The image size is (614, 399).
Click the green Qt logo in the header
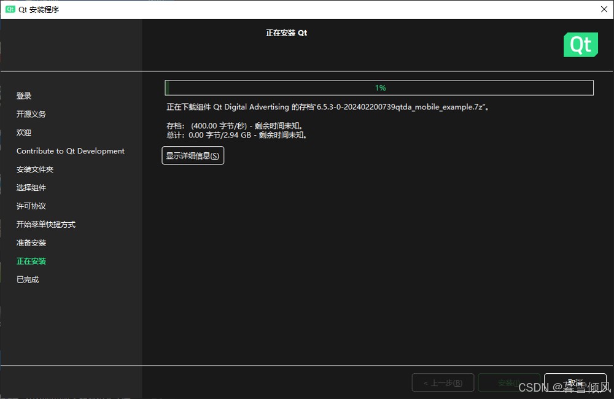[580, 45]
